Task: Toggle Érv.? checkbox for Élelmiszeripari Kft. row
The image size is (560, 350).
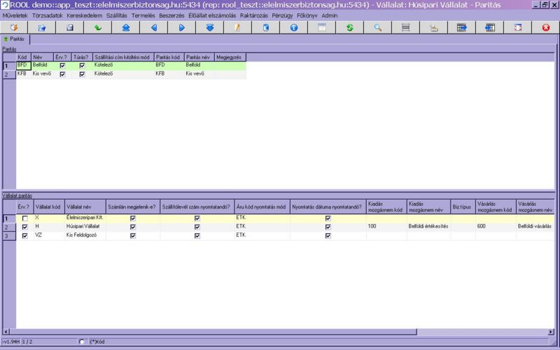Action: click(25, 219)
